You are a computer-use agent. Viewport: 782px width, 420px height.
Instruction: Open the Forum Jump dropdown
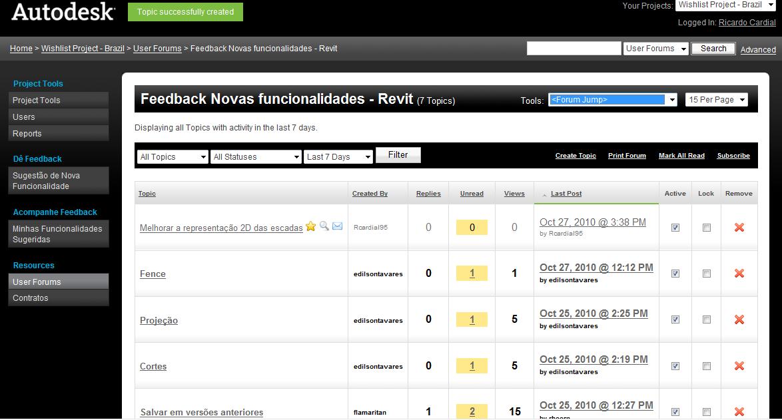coord(612,100)
